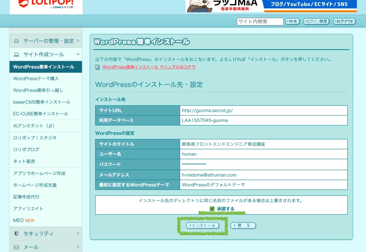Collapse the サイト作成ツール section
Image resolution: width=366 pixels, height=252 pixels.
[78, 55]
